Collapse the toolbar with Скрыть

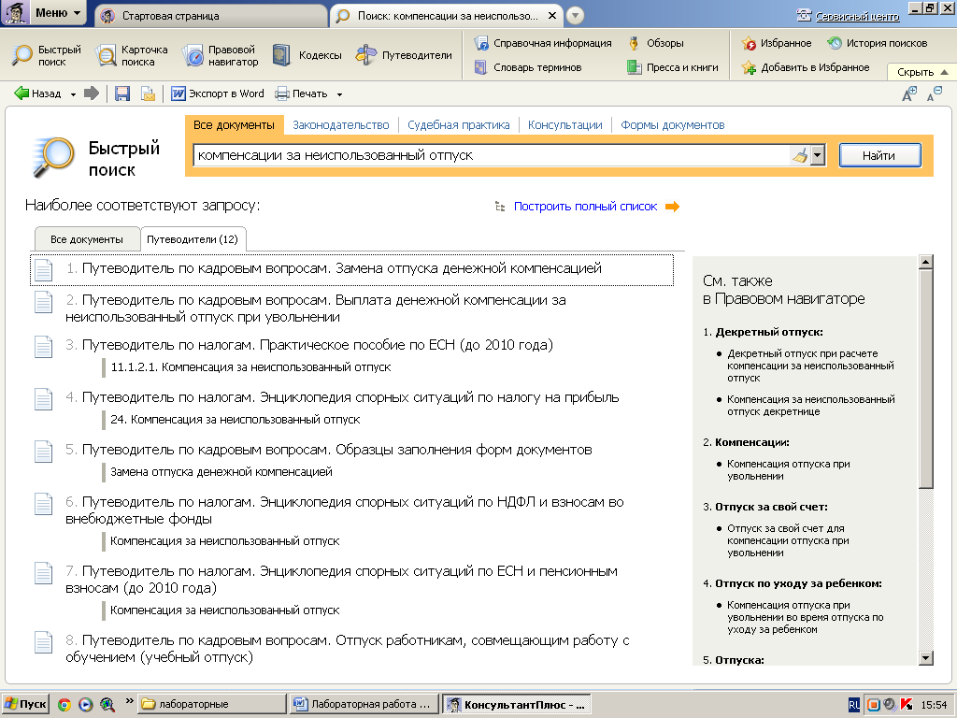click(922, 72)
